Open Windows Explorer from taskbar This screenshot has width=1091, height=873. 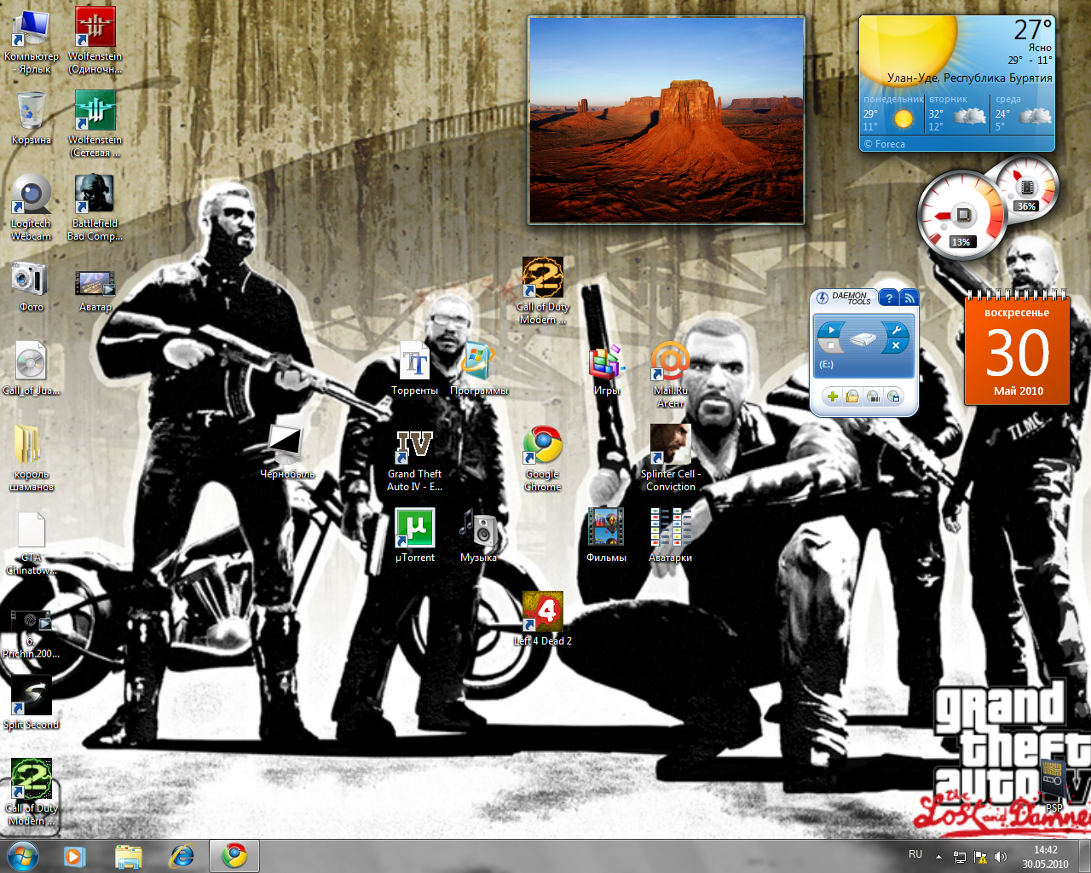pyautogui.click(x=129, y=855)
